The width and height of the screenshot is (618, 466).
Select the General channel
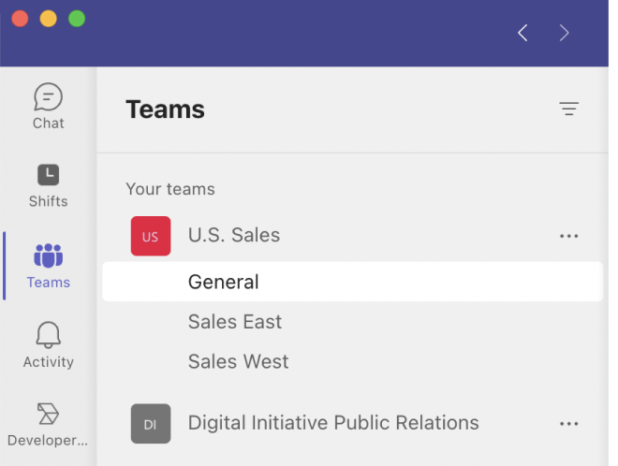(223, 282)
